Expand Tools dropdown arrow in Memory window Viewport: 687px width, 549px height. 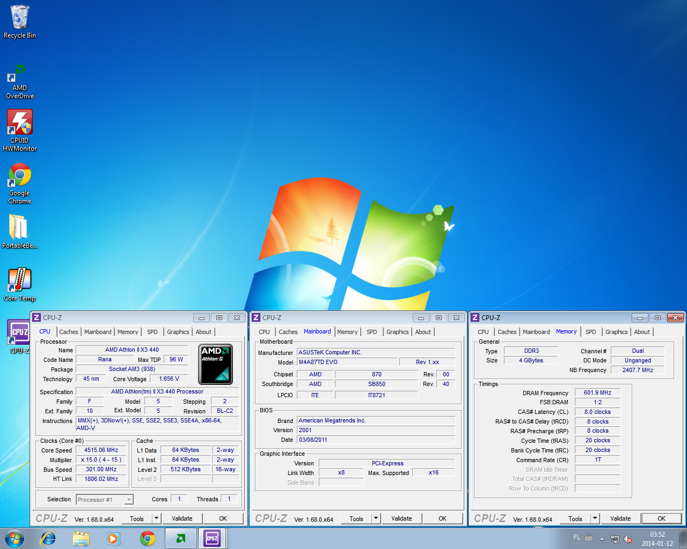[x=595, y=518]
